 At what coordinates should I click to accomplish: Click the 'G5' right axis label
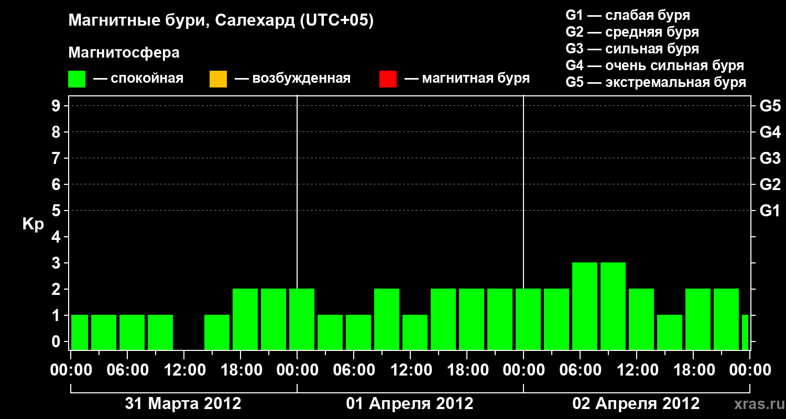[770, 106]
